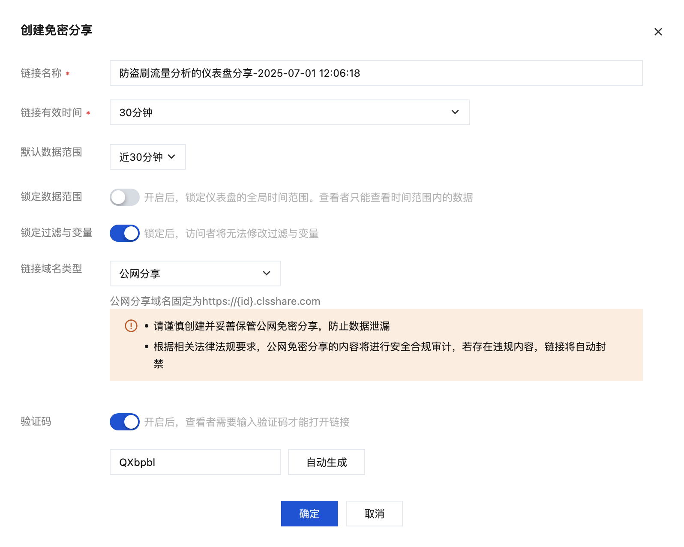Click the red asterisk beside 链接名称
Screen dimensions: 684x547
[68, 74]
